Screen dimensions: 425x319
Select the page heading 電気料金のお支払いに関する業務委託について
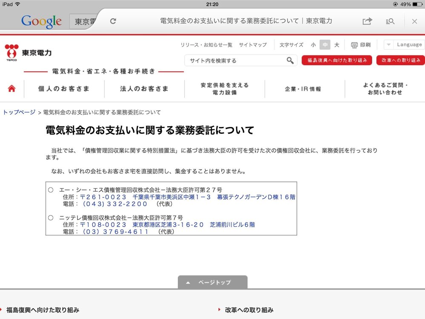pos(150,130)
